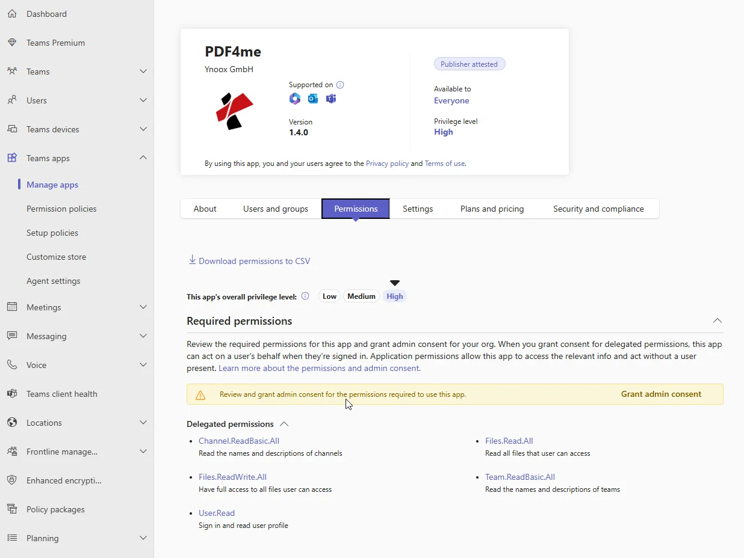Viewport: 744px width, 558px height.
Task: Click the Teams client health icon
Action: 12,394
